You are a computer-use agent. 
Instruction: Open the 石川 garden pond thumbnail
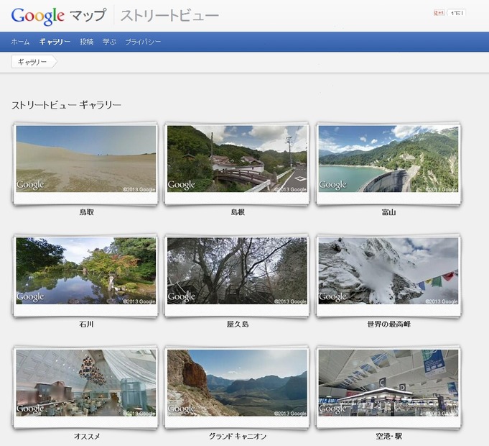[x=85, y=270]
